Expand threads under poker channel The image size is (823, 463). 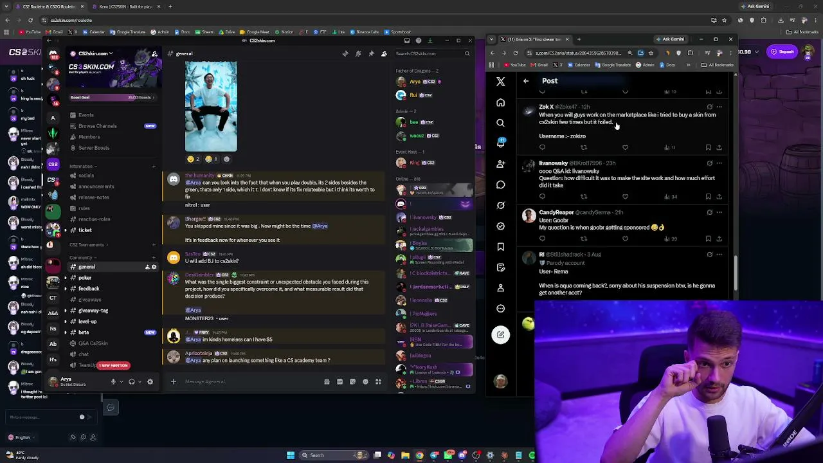pos(65,278)
